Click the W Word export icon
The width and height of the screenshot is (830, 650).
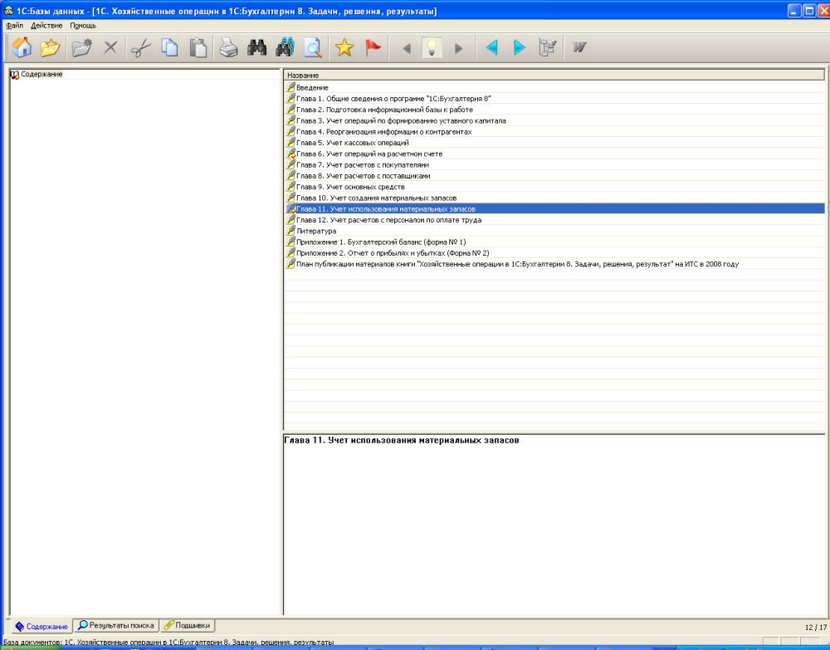pos(579,48)
